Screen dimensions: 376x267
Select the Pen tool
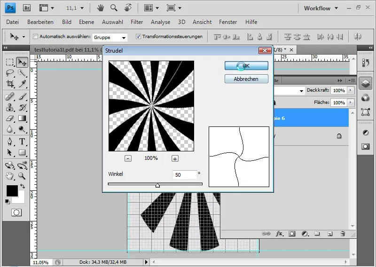[x=9, y=141]
